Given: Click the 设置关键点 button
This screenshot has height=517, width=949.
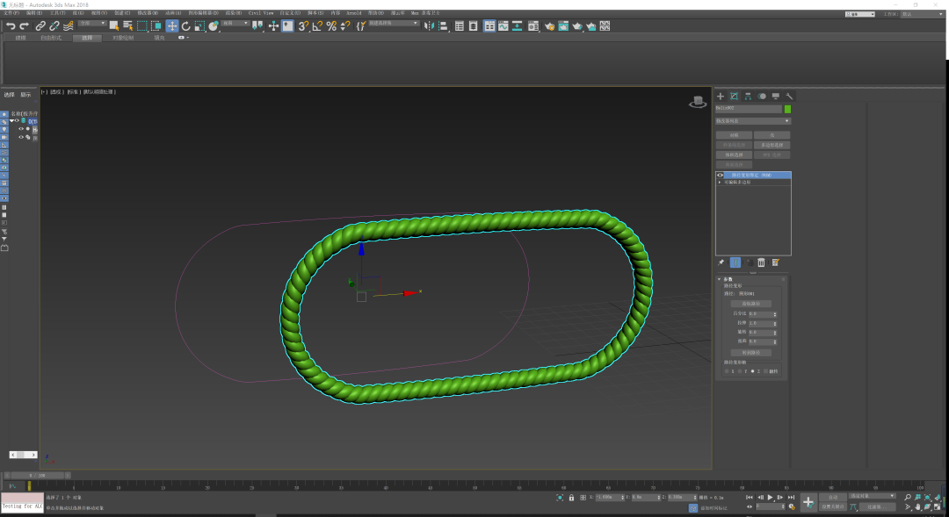Looking at the screenshot, I should point(833,506).
